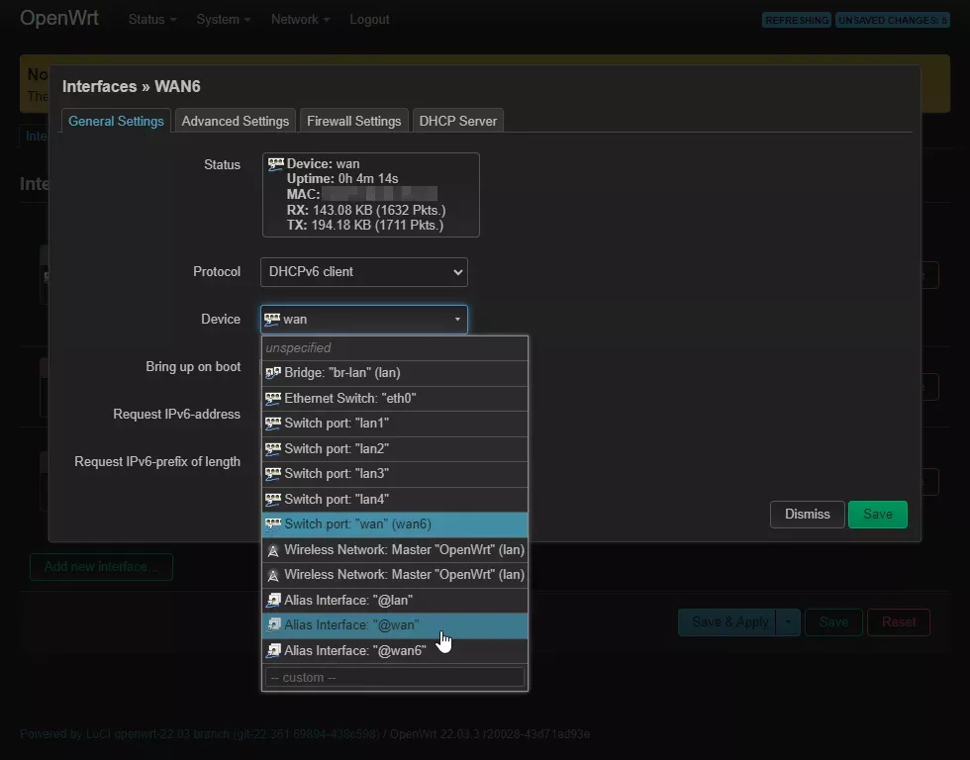Screen dimensions: 970x760
Task: Choose Alias Interface "@wan6" option
Action: 395,650
